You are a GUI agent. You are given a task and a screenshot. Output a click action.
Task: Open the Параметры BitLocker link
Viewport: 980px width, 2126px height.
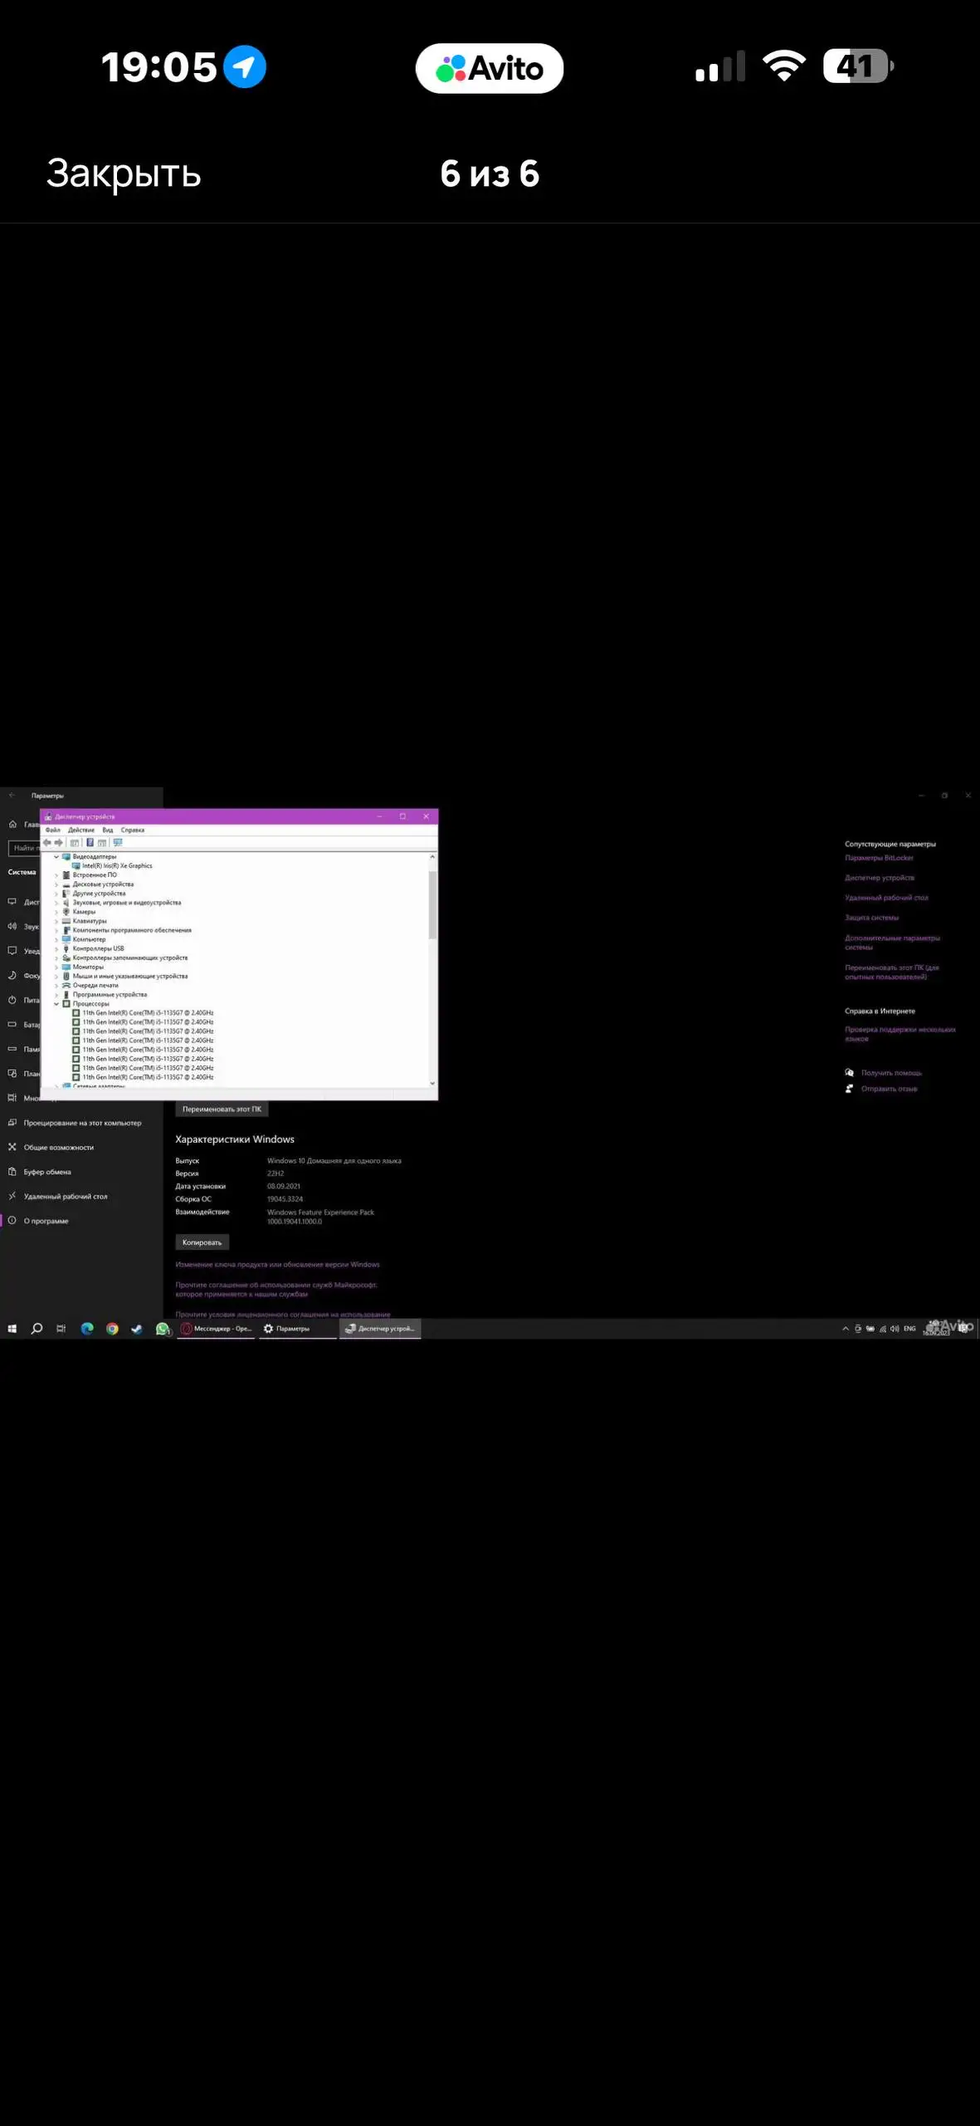(x=879, y=858)
